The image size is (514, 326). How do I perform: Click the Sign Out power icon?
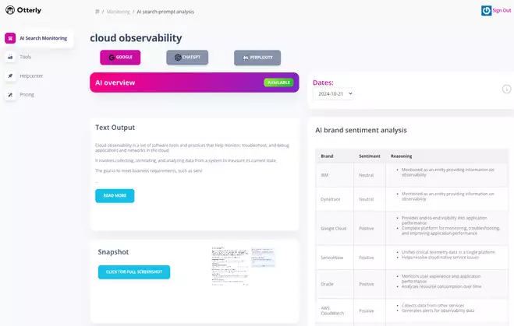point(486,10)
